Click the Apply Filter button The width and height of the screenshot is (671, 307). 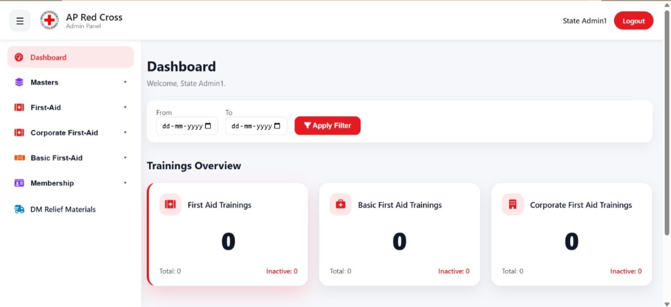pos(328,125)
